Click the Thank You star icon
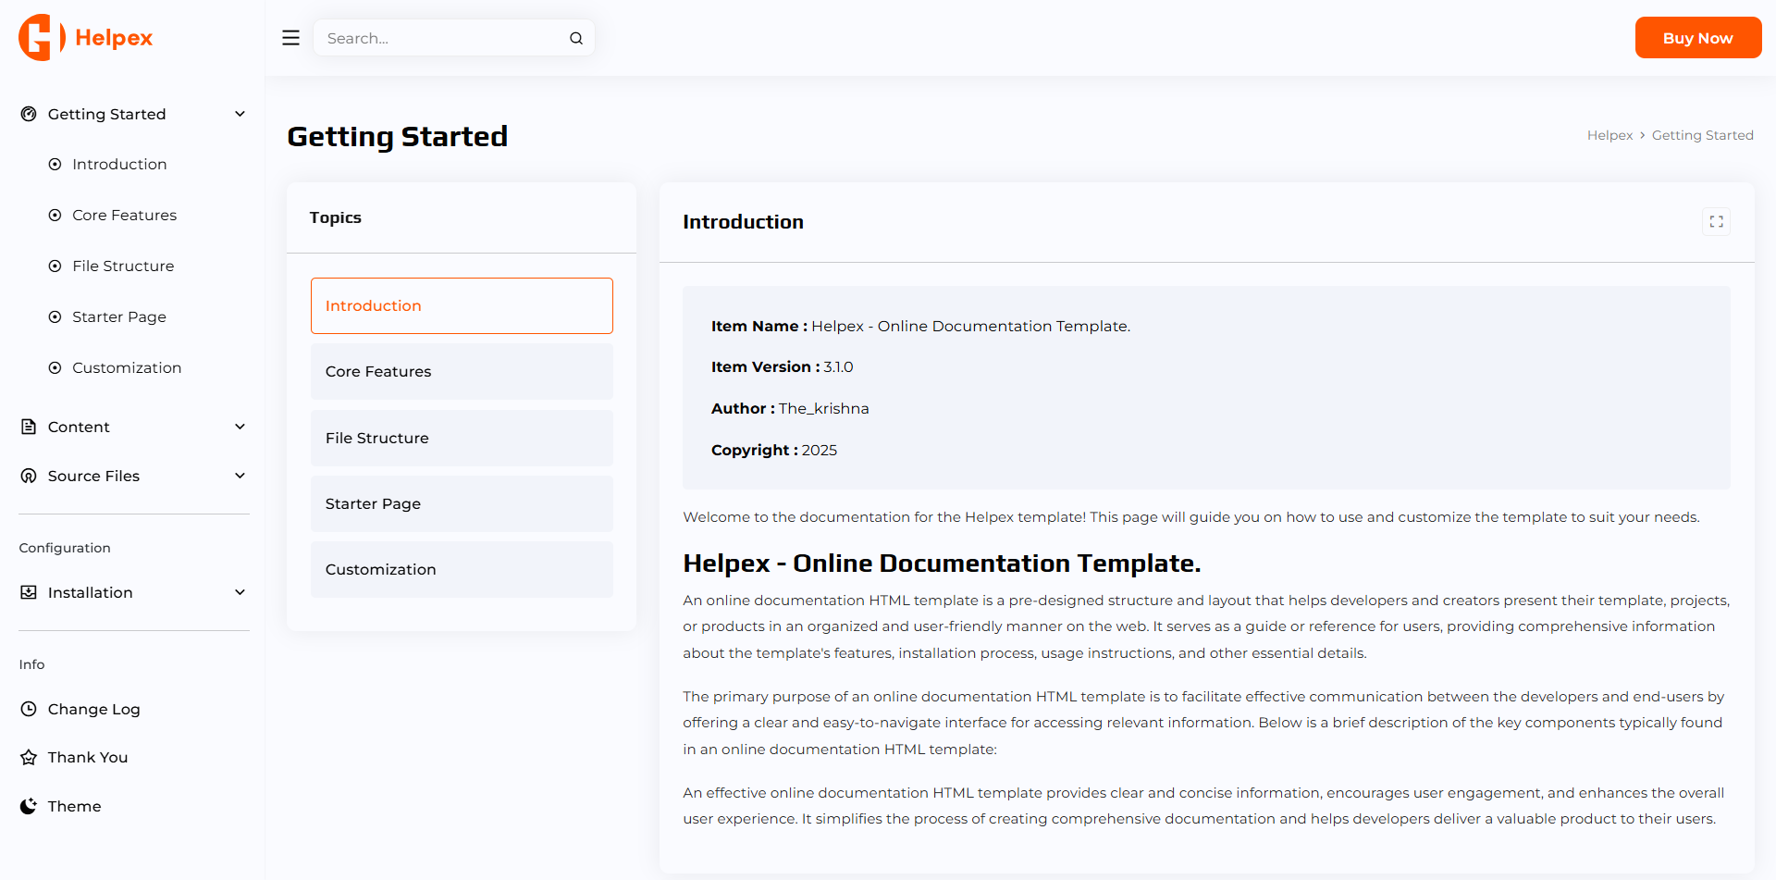 pos(29,757)
